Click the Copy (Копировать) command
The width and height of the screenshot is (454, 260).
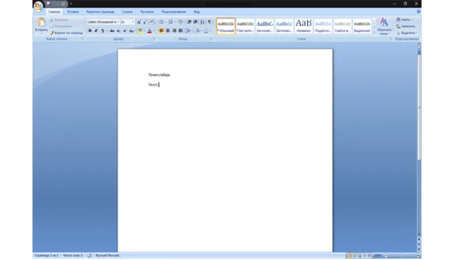coord(61,27)
